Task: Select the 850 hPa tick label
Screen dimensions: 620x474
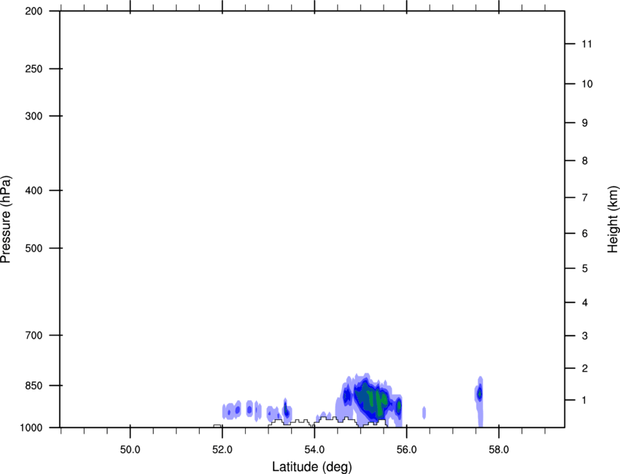Action: click(34, 386)
